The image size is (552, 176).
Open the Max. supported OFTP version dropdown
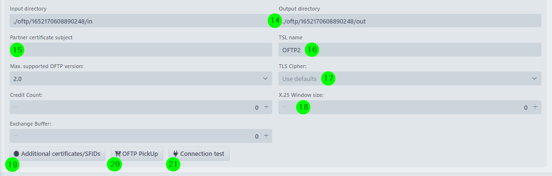pyautogui.click(x=141, y=79)
